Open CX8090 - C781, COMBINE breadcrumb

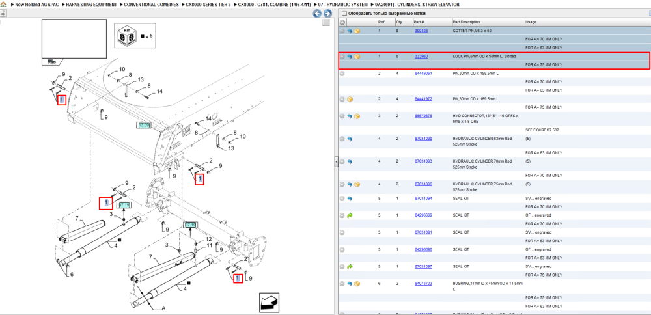click(274, 4)
